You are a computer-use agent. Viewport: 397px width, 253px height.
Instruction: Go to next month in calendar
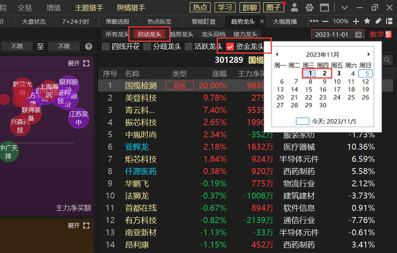click(x=369, y=54)
